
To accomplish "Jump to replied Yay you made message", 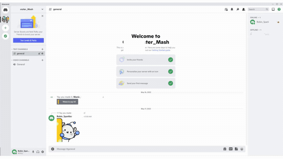I will (x=72, y=113).
